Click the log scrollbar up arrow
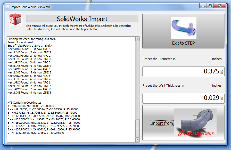Screen dimensions: 231x150 click(138, 39)
